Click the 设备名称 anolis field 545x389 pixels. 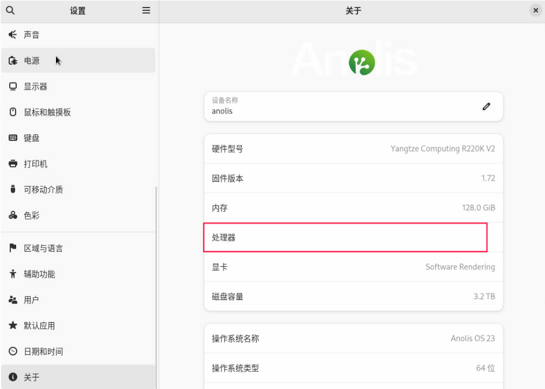(341, 106)
